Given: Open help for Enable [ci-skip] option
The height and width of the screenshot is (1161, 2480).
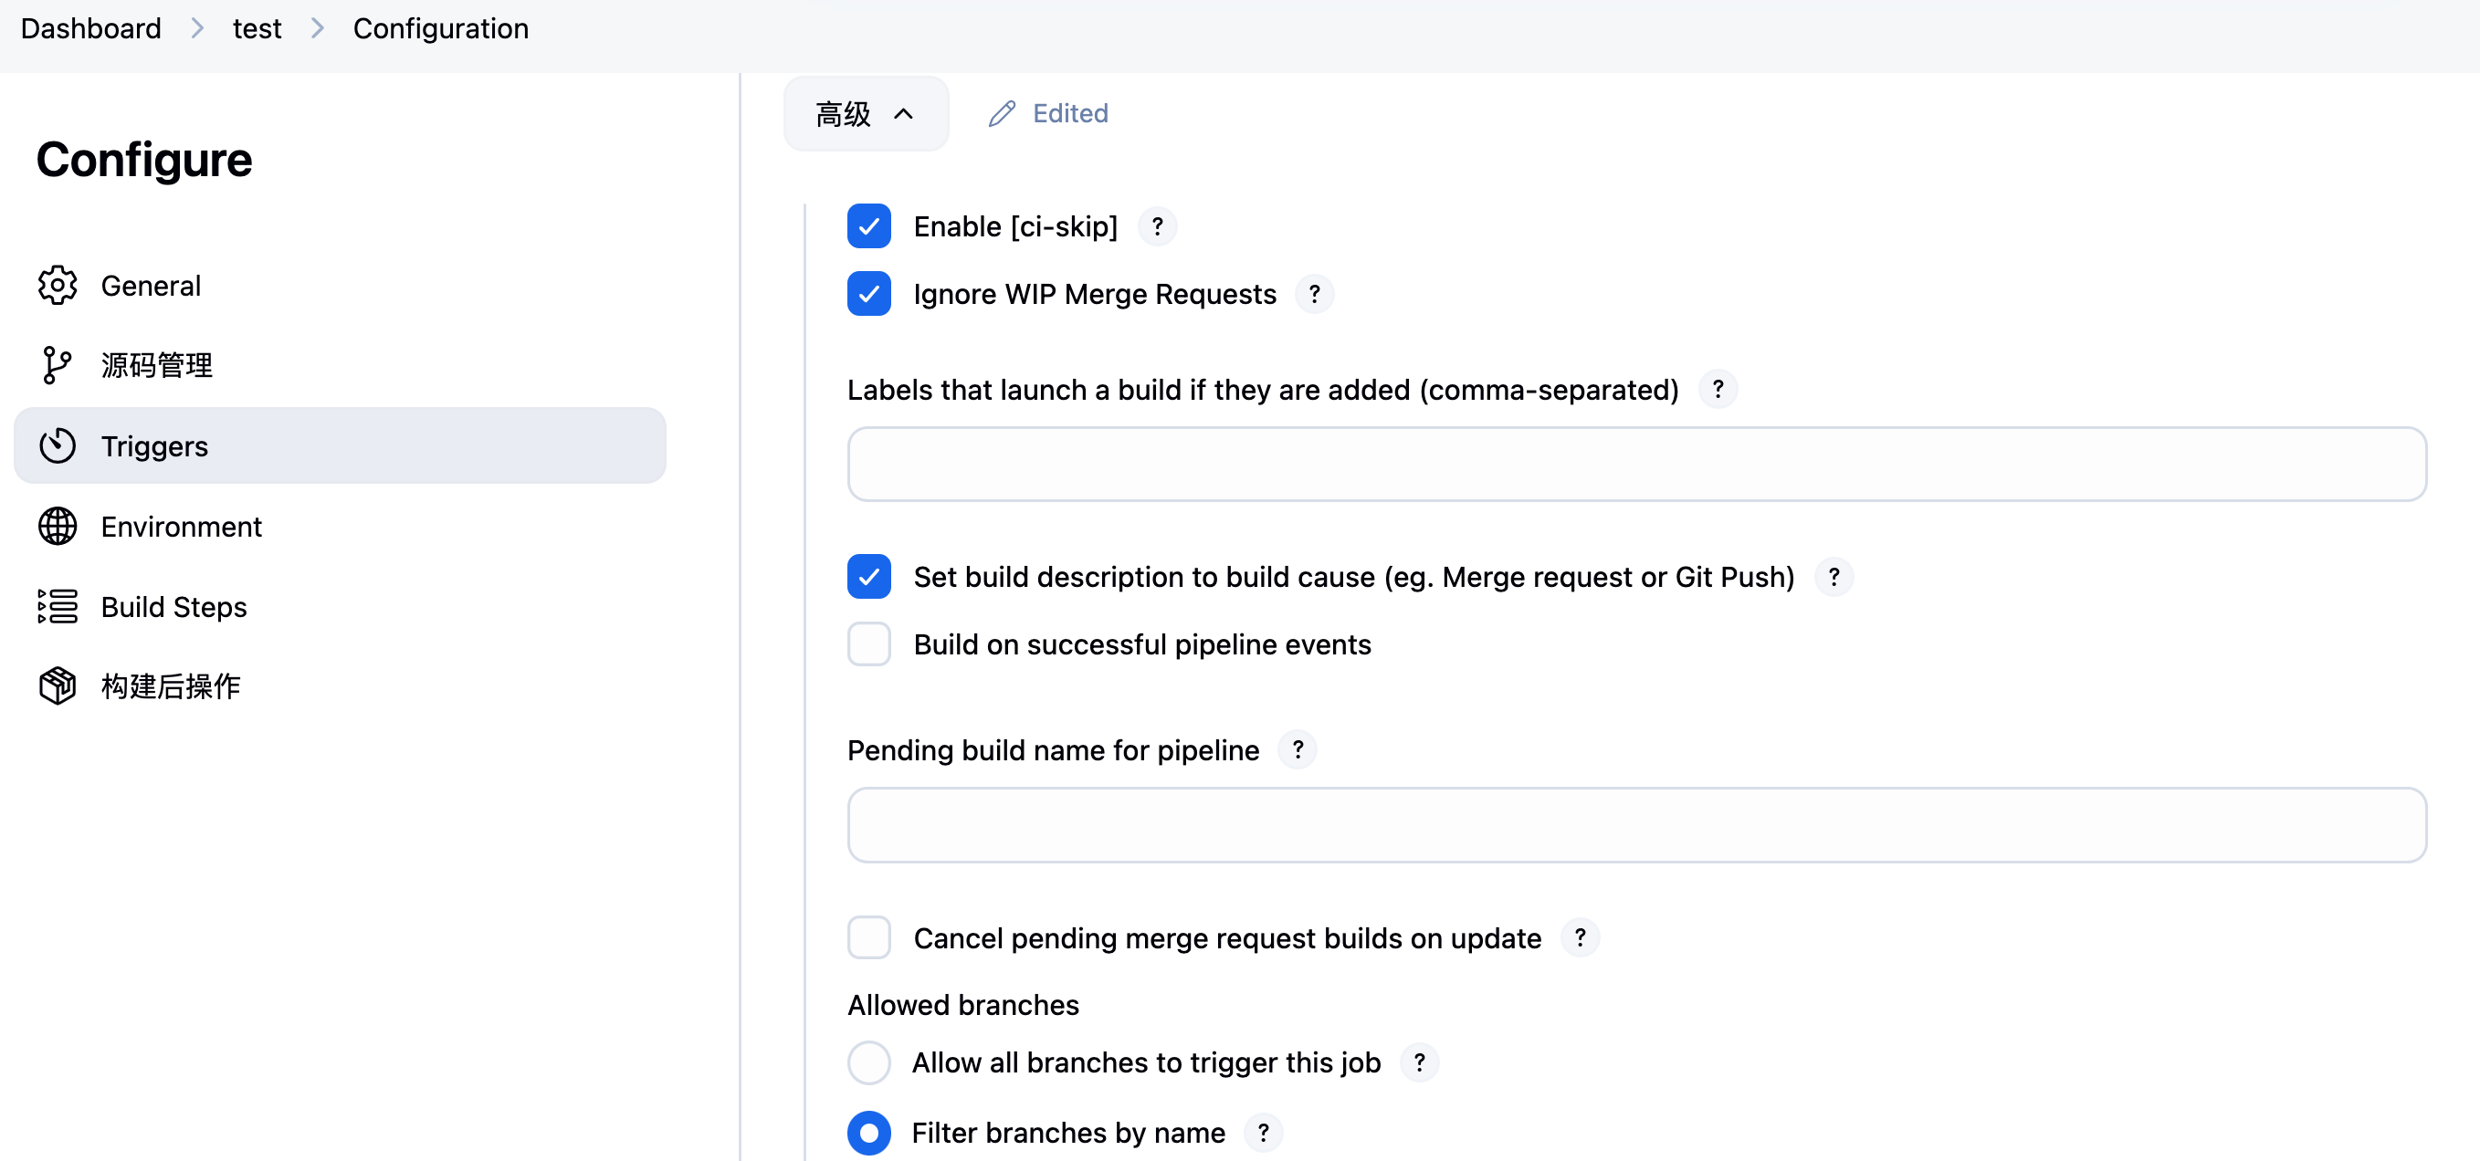Looking at the screenshot, I should click(1156, 226).
